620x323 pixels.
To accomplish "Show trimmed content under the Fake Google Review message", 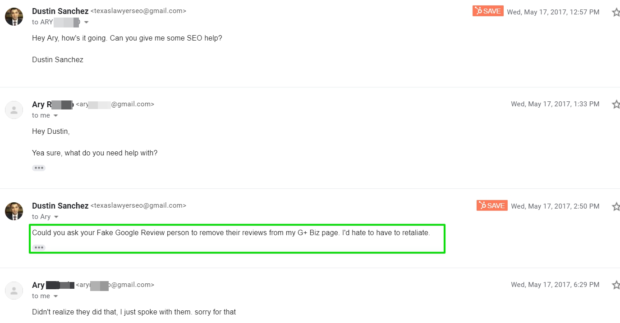I will click(x=39, y=248).
